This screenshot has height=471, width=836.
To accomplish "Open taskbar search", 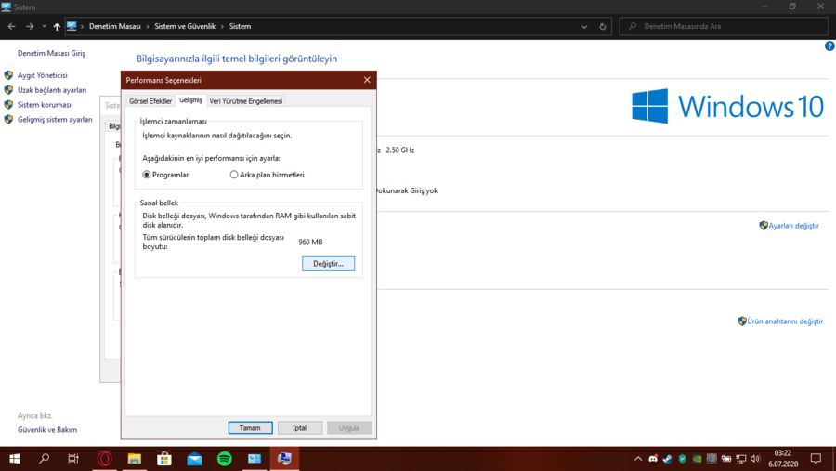I will tap(45, 459).
